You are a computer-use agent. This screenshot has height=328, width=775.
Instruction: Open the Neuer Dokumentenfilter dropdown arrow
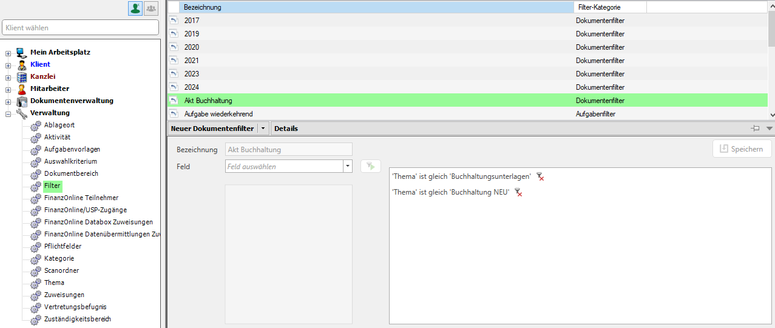(263, 129)
